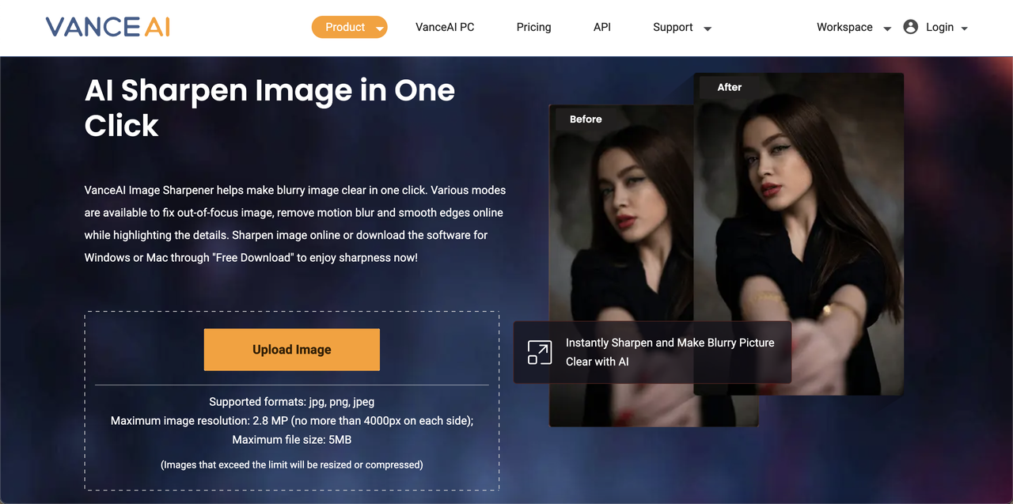Click the 'Maximum image resolution: 2.8 MP' line
This screenshot has height=504, width=1013.
coord(292,421)
